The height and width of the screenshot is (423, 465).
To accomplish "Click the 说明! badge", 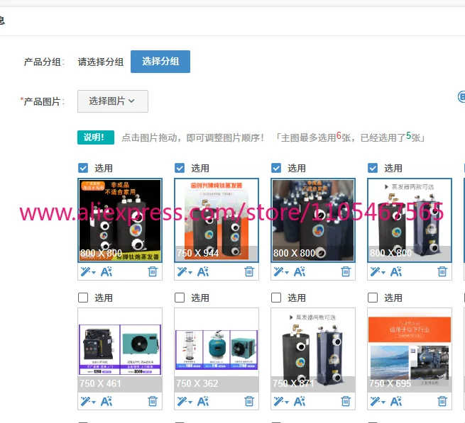I will click(x=96, y=137).
